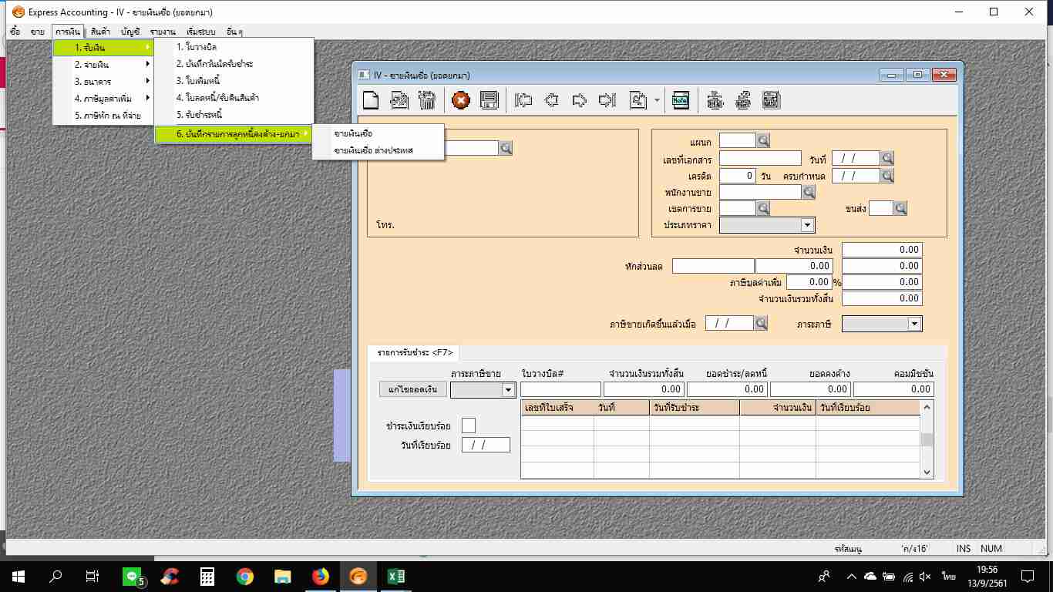
Task: Select 5. รับชำระหนี้ menu item
Action: [x=234, y=116]
